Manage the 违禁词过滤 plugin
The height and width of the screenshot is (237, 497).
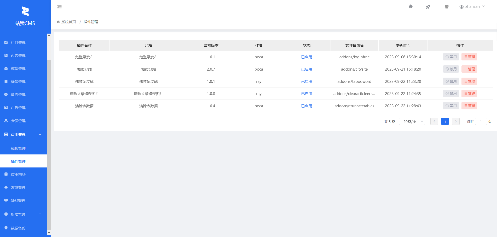coord(469,81)
